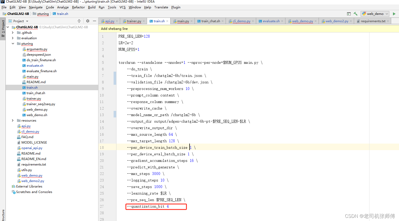Hide the Project tool window

95,21
